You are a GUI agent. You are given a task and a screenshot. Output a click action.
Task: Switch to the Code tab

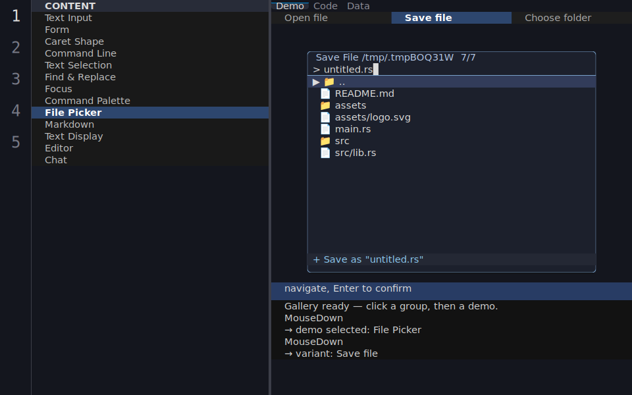click(x=325, y=6)
